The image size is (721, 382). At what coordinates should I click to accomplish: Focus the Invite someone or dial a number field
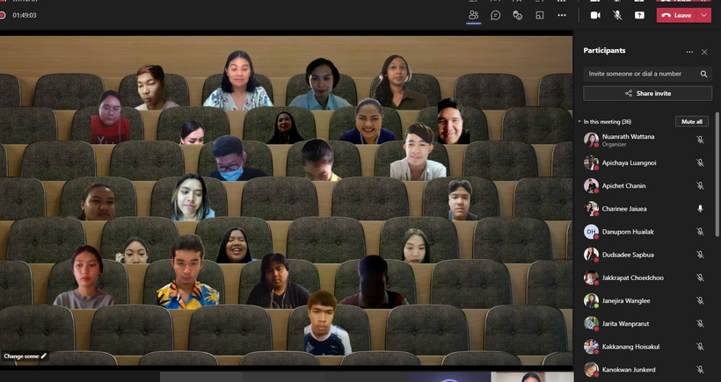647,74
